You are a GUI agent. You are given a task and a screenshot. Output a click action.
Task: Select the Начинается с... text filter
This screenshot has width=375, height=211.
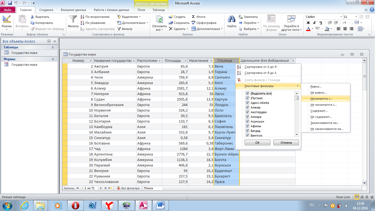tap(325, 99)
